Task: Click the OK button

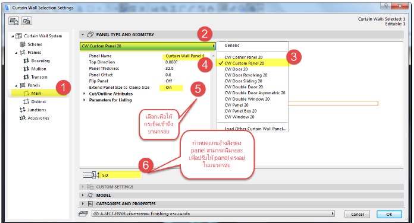Action: pos(389,214)
